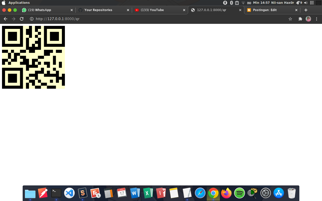Launch Excel from the dock

point(148,193)
